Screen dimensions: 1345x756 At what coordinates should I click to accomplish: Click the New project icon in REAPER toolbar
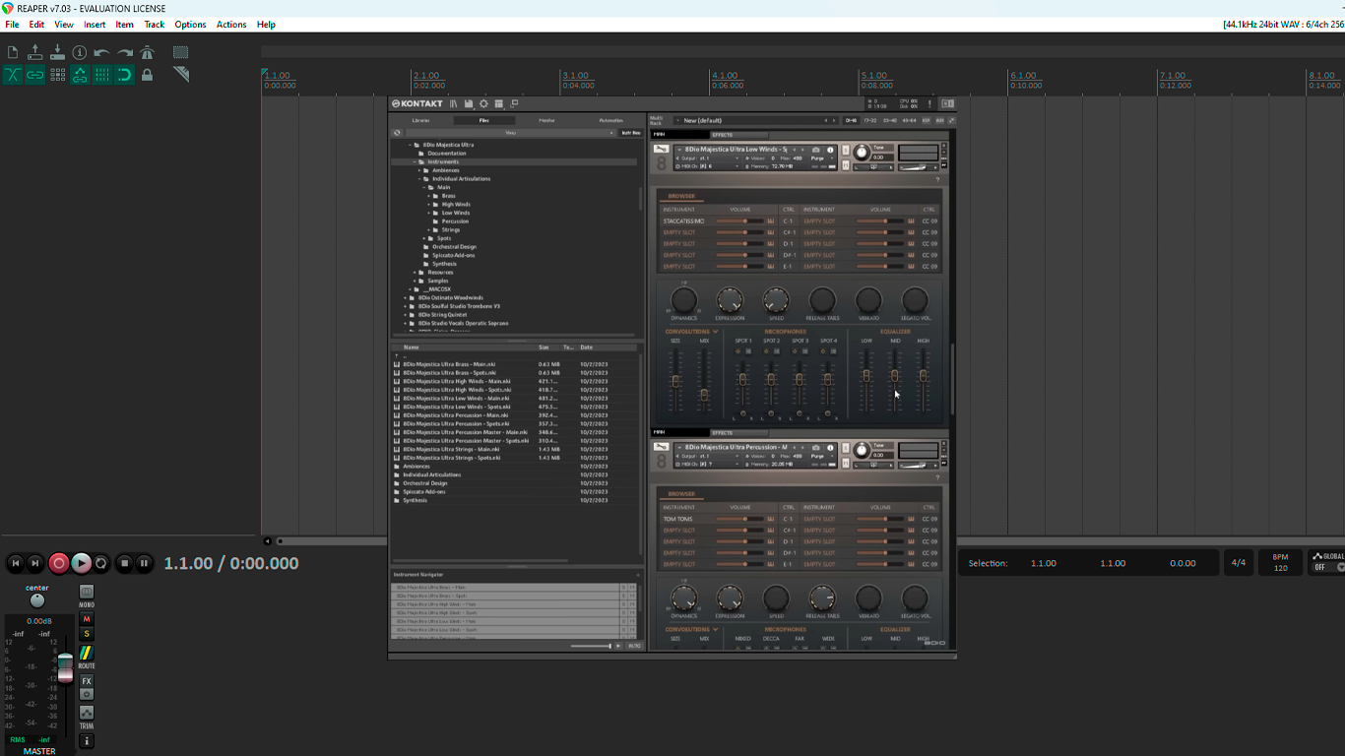[13, 52]
